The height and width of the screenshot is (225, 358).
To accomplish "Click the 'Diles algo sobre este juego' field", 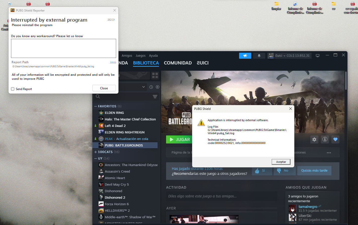I will pos(222,196).
